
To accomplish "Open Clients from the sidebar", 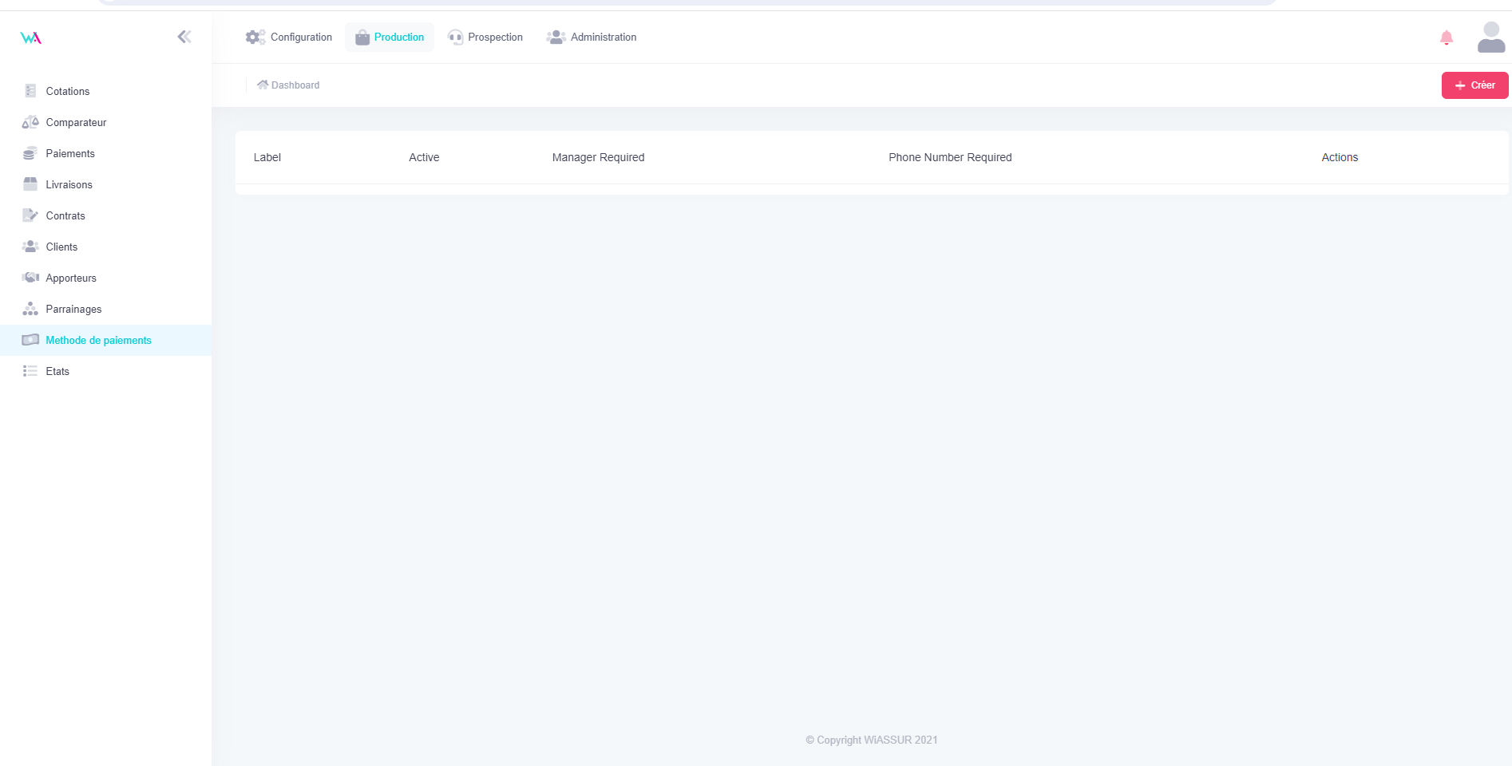I will click(61, 247).
